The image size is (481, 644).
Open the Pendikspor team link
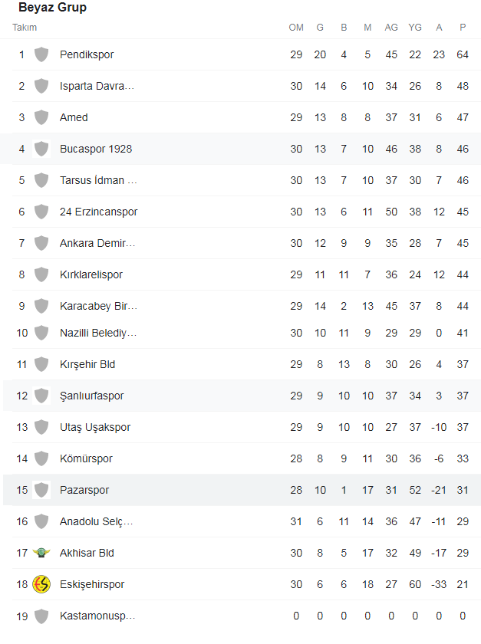(x=87, y=54)
